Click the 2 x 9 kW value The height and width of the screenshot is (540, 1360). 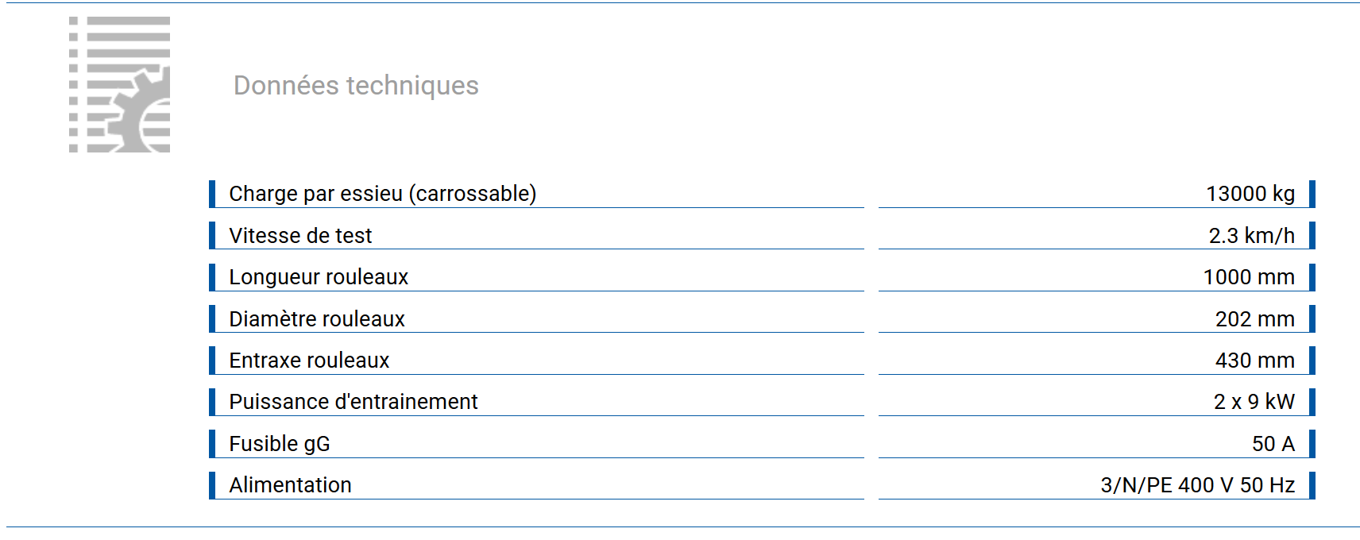click(x=1254, y=402)
